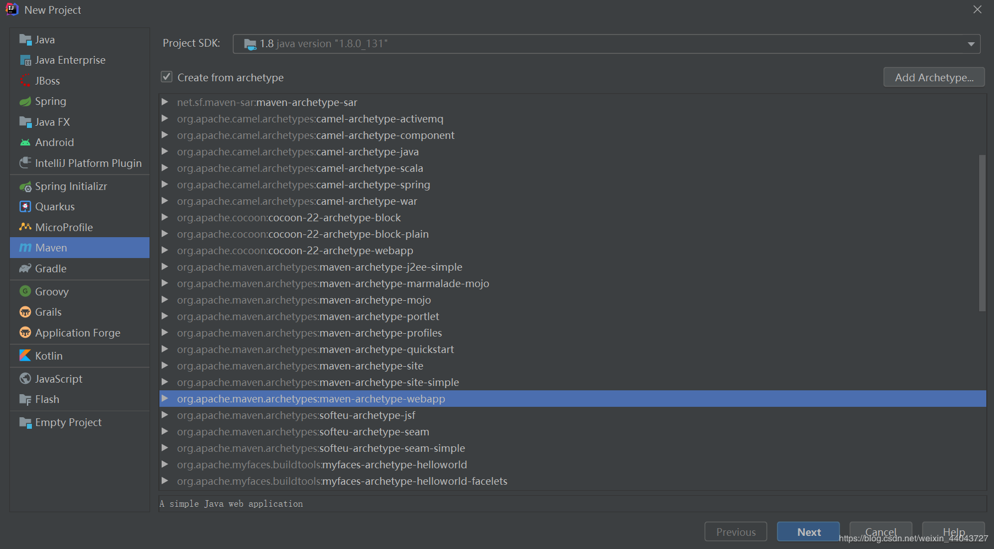Uncheck Create from archetype checkbox

point(167,77)
